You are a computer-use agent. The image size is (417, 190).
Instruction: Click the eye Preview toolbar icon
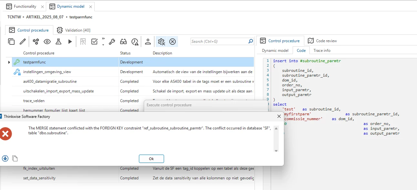47,42
